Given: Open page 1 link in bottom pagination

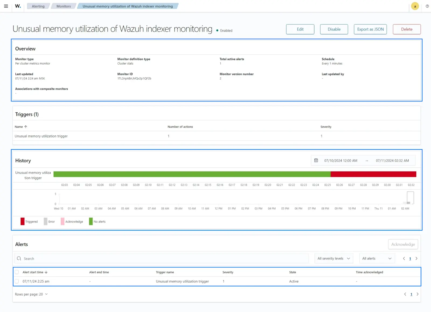Looking at the screenshot, I should pyautogui.click(x=411, y=294).
